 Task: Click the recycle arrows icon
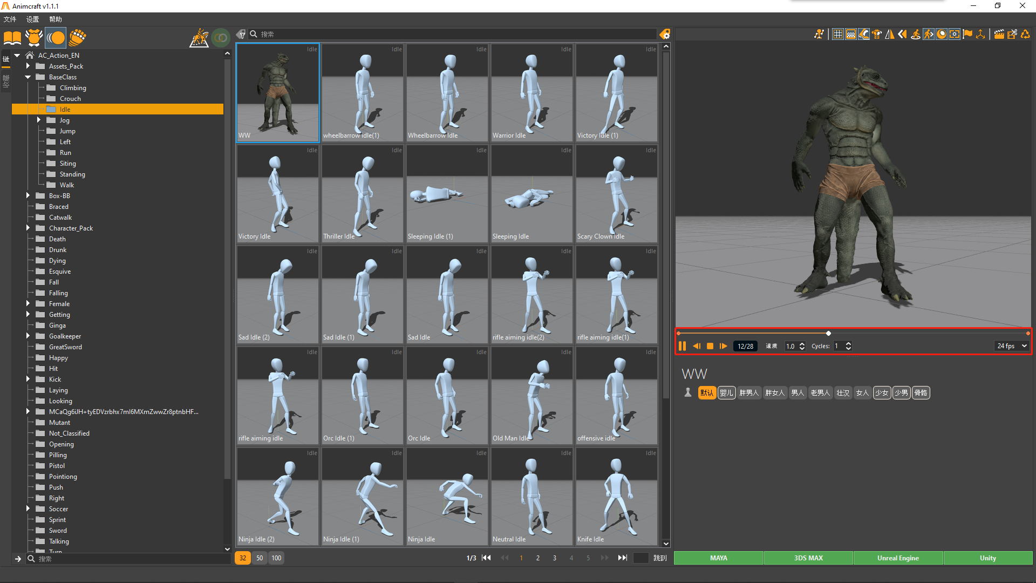[1025, 35]
